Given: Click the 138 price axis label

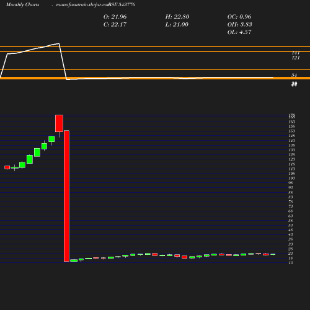Looking at the screenshot, I should point(292,145).
